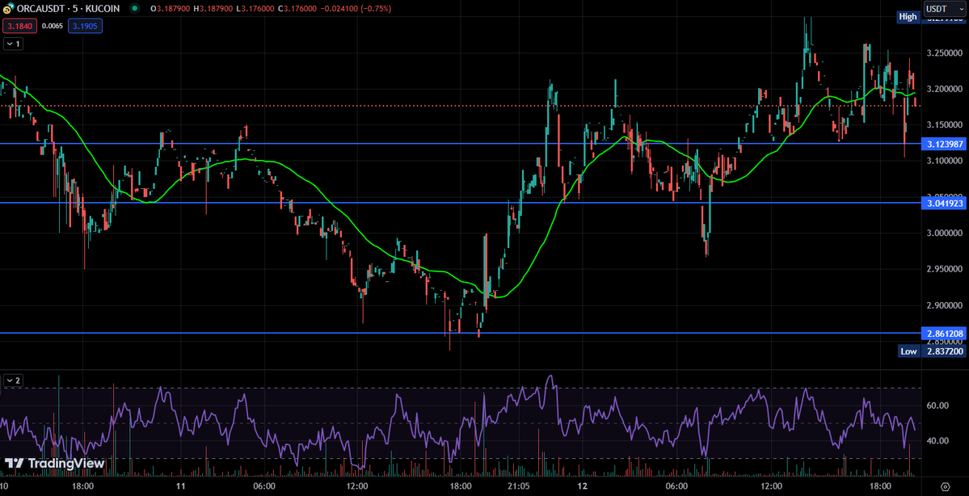Screen dimensions: 969x496
Task: Click the High price marker label
Action: point(908,17)
